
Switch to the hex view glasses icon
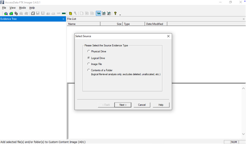109,13
